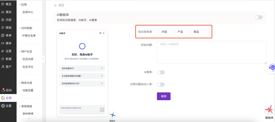
Task: Open the 内容 content section
Action: (x=6, y=20)
